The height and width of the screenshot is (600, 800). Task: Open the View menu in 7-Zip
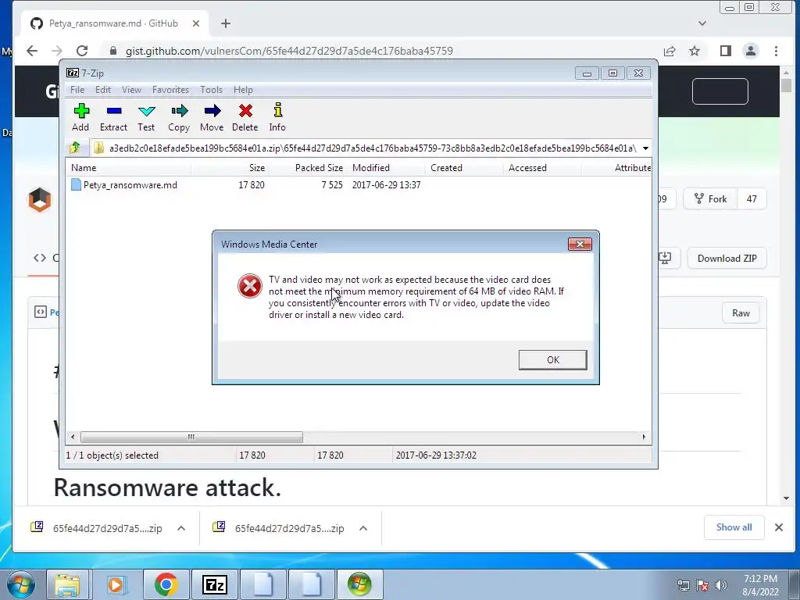(x=131, y=90)
